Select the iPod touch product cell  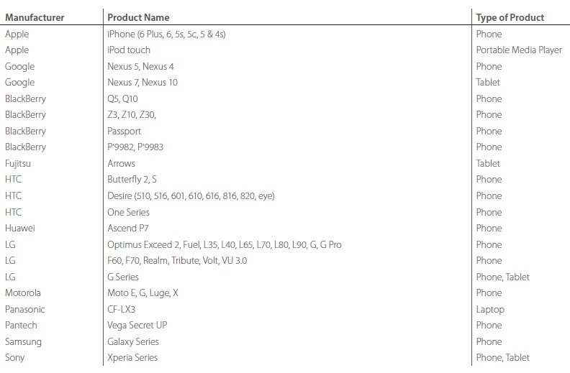[x=129, y=50]
